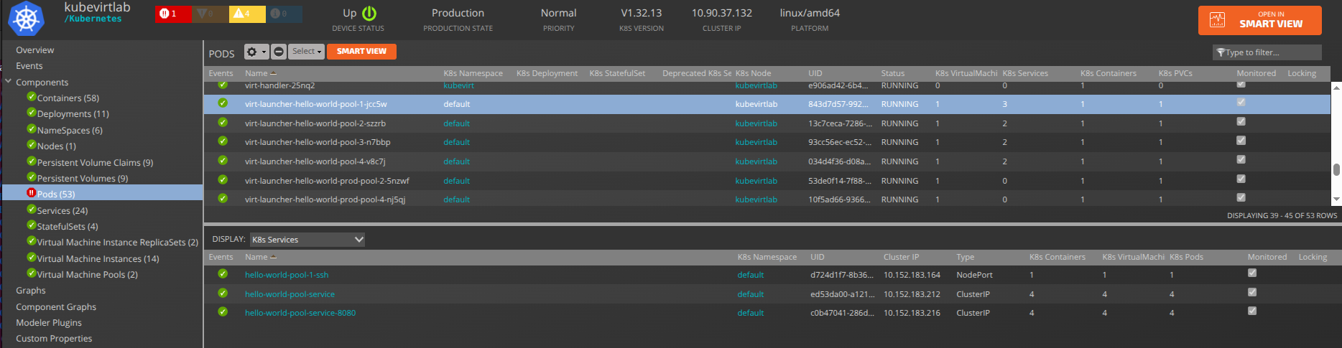
Task: Toggle Monitored checkbox for virt-launcher-hello-world-prod-pool-2-5nzwf
Action: [1241, 179]
